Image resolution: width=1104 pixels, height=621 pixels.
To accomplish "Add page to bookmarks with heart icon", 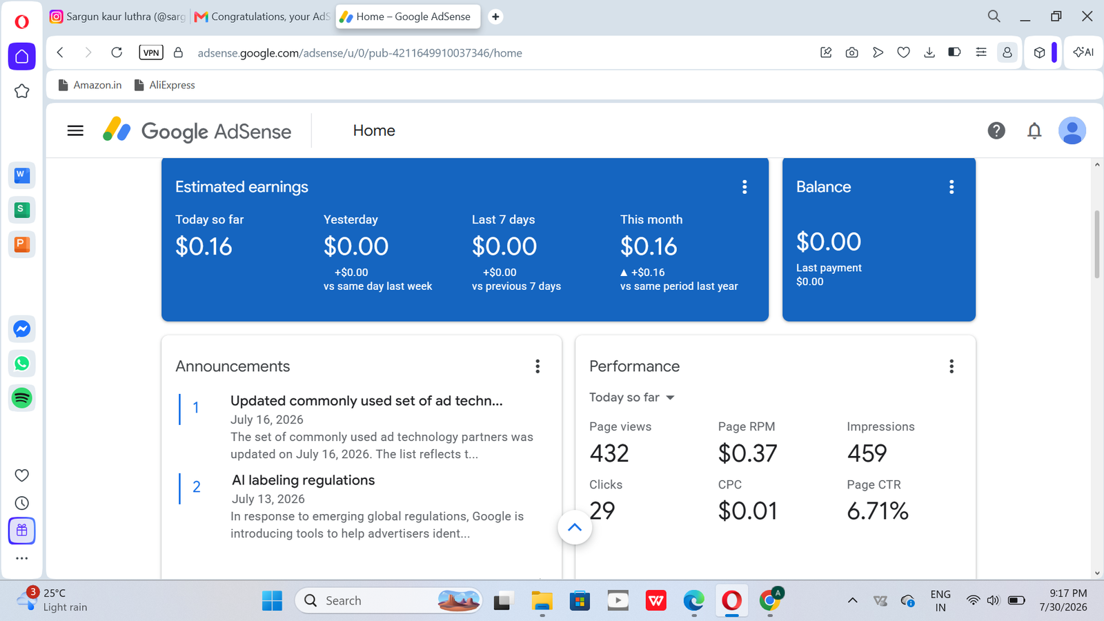I will point(904,52).
